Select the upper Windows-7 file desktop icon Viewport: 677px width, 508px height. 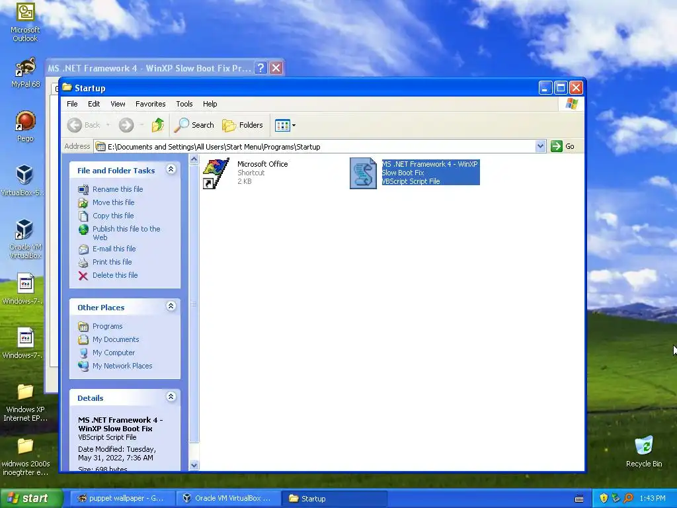(x=24, y=288)
